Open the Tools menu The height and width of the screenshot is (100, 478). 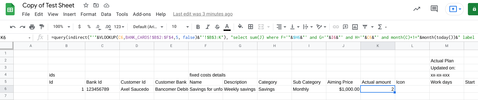coord(122,14)
